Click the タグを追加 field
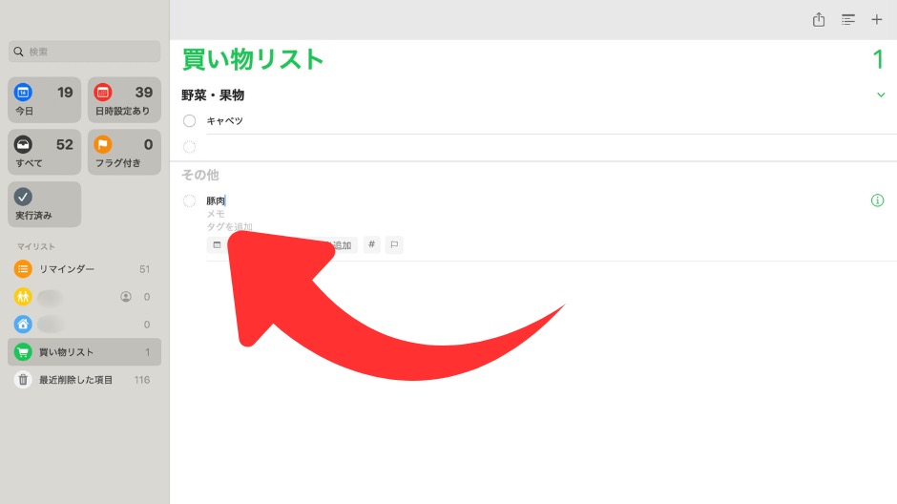Viewport: 897px width, 504px height. point(229,226)
